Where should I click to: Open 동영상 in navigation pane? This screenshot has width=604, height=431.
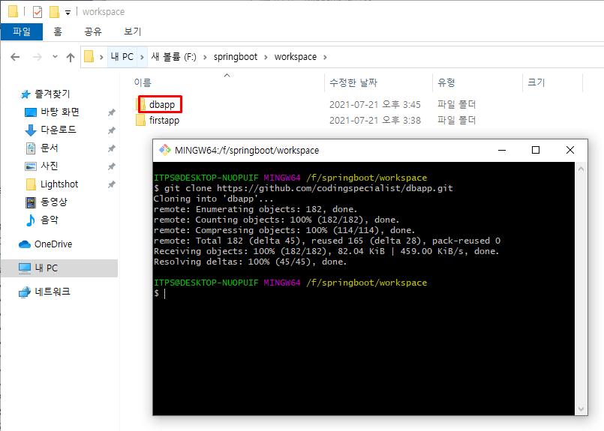click(54, 202)
